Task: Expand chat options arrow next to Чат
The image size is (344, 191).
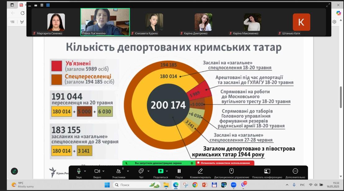Action: pyautogui.click(x=148, y=171)
